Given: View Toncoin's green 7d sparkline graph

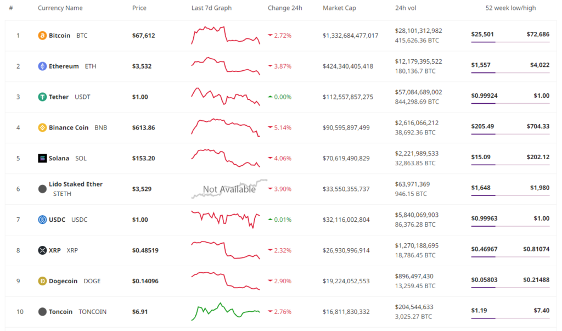Looking at the screenshot, I should click(226, 311).
